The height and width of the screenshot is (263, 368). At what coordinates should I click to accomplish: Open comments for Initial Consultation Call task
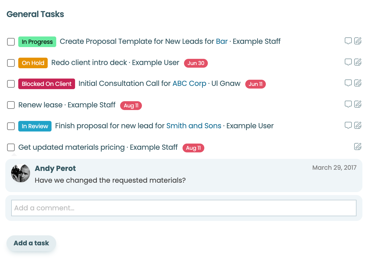[x=348, y=83]
